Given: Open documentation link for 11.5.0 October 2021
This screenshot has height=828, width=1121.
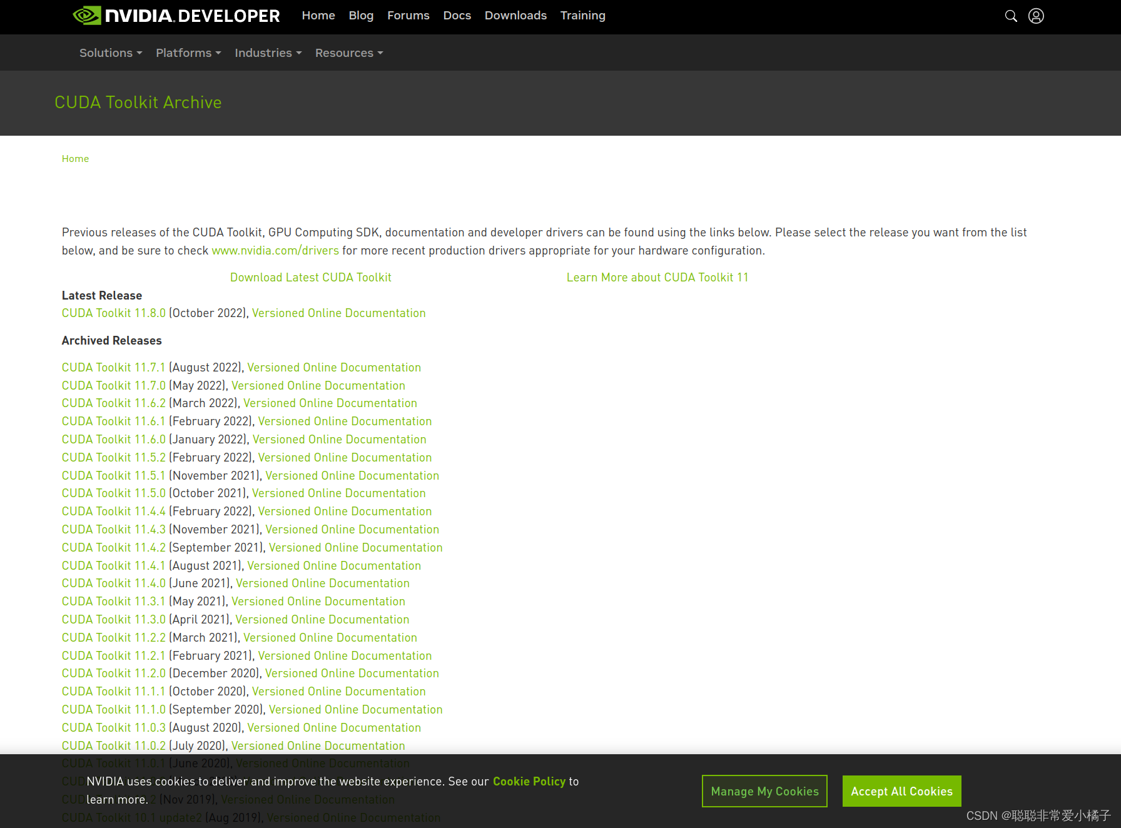Looking at the screenshot, I should [x=339, y=493].
